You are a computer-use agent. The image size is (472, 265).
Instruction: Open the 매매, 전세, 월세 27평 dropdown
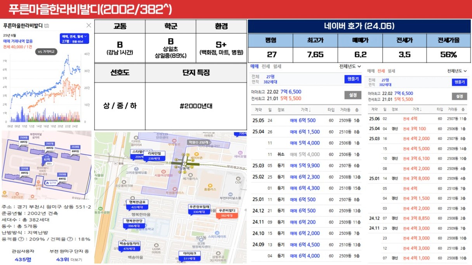point(75,38)
